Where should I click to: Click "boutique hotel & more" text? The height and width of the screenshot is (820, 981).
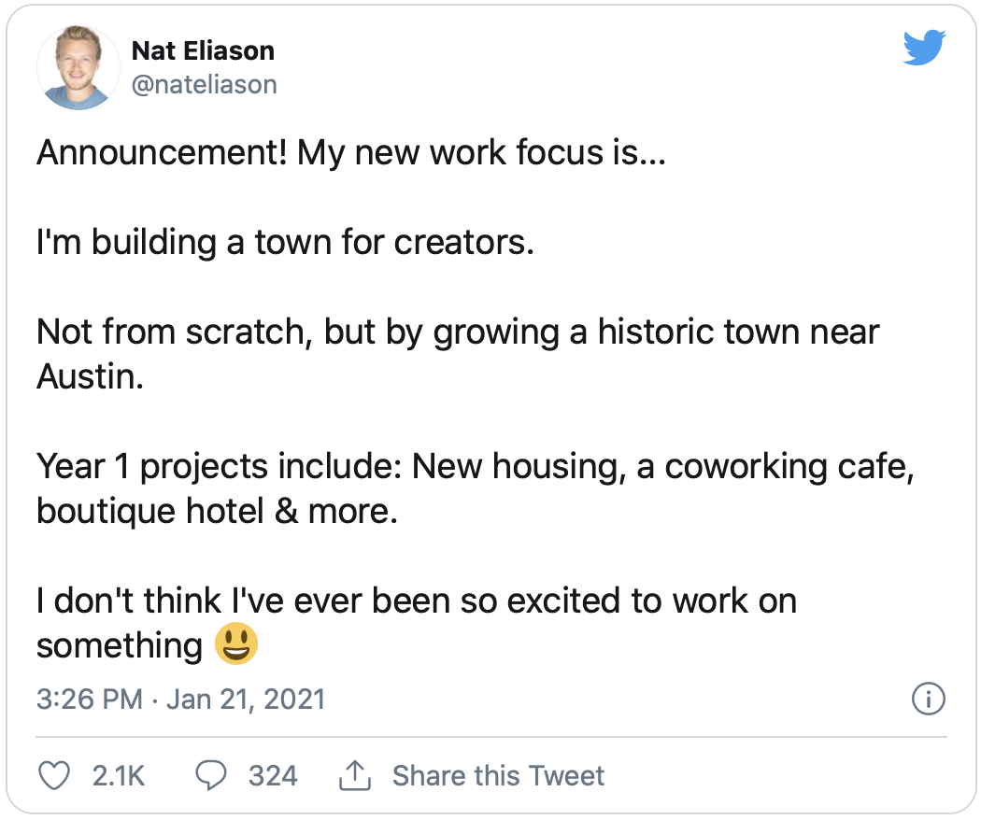217,511
